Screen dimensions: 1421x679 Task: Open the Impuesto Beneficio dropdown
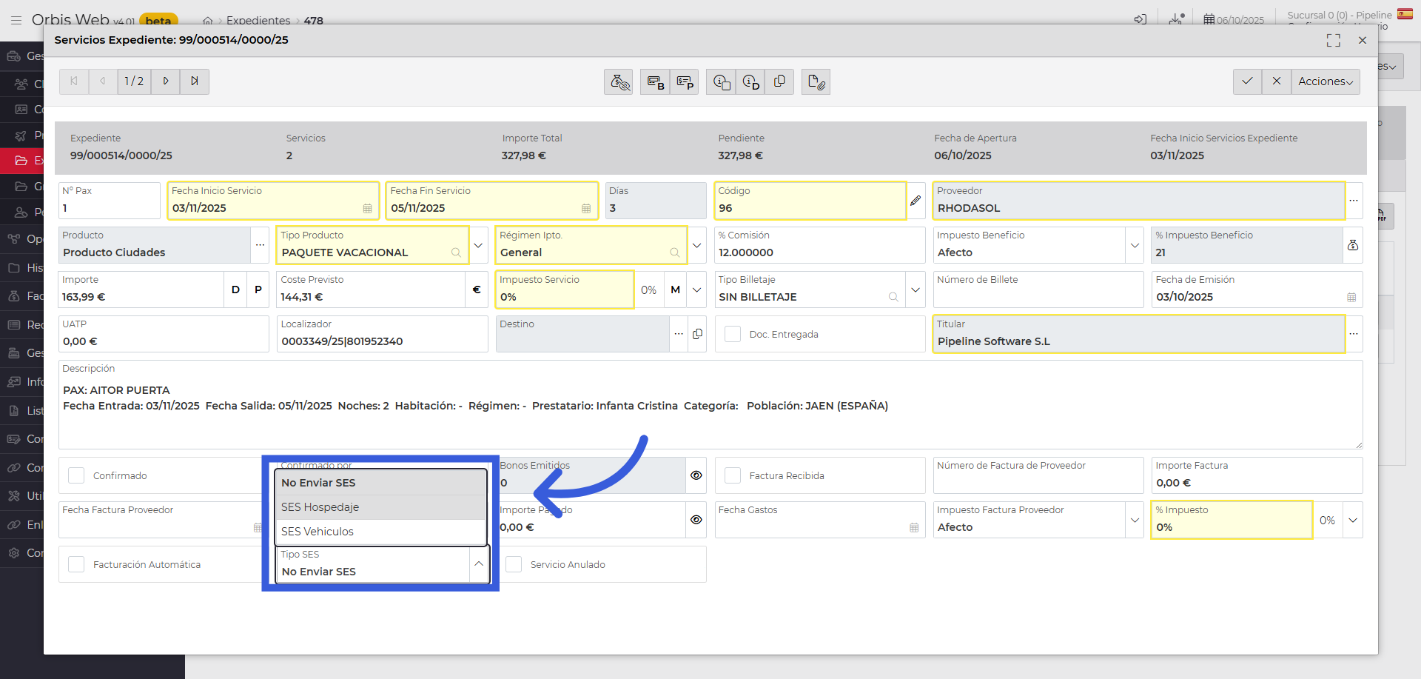(x=1135, y=245)
